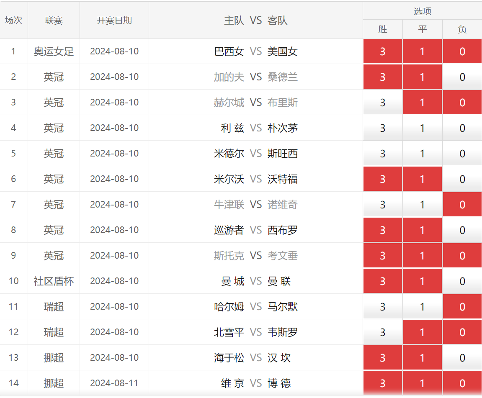Viewport: 482px width, 398px height.
Task: Click the 胜 column header
Action: (x=383, y=29)
